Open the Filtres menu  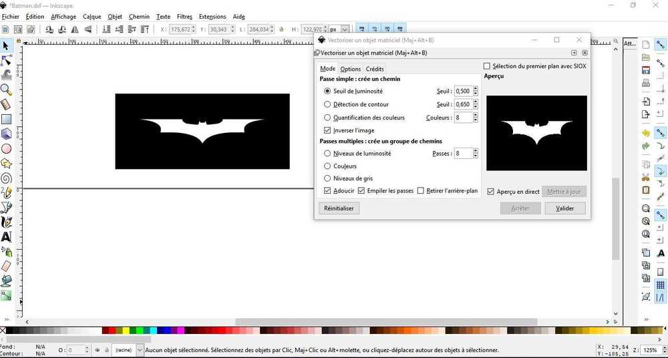[184, 17]
